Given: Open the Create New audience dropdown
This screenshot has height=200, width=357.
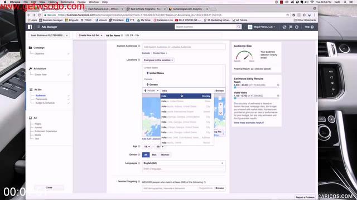Looking at the screenshot, I should pyautogui.click(x=160, y=53).
